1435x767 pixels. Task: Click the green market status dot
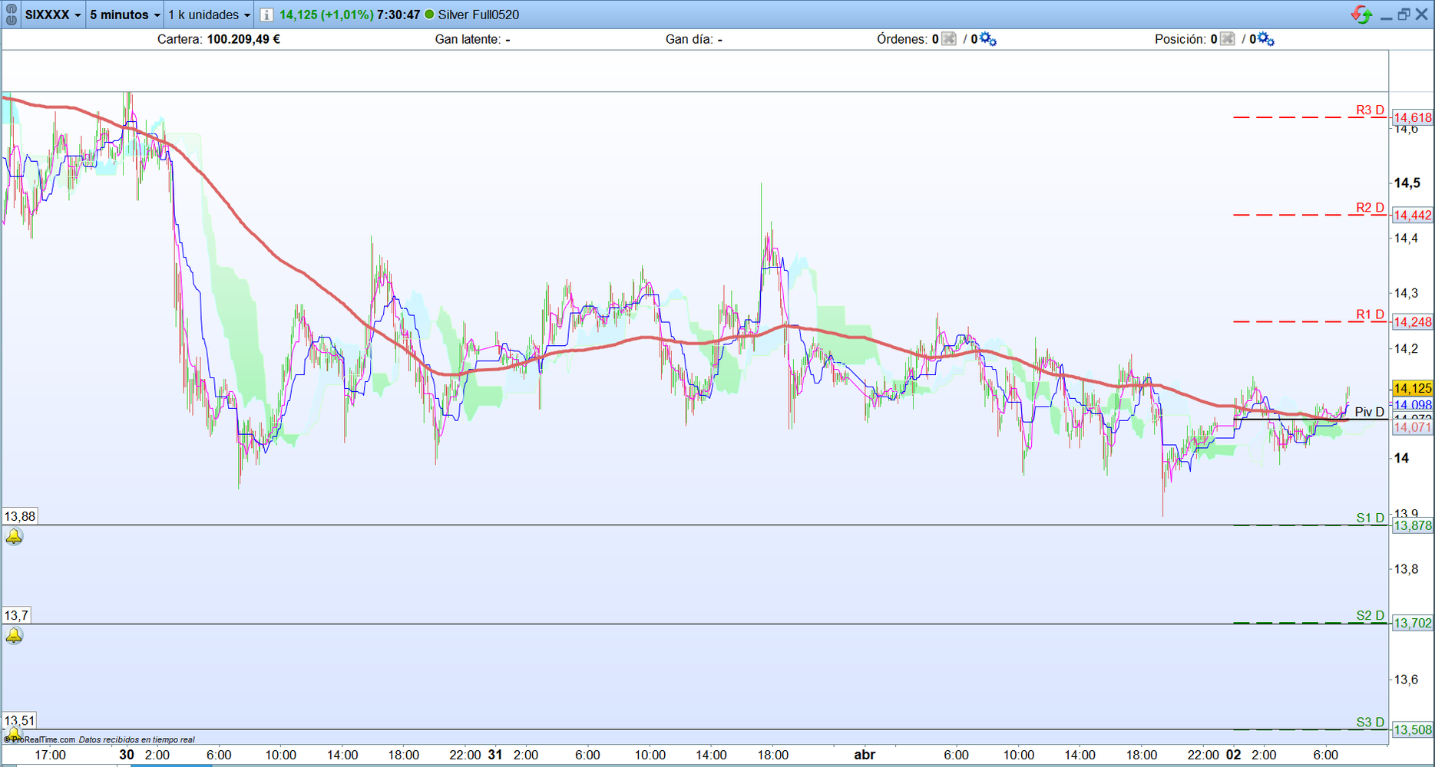tap(429, 15)
